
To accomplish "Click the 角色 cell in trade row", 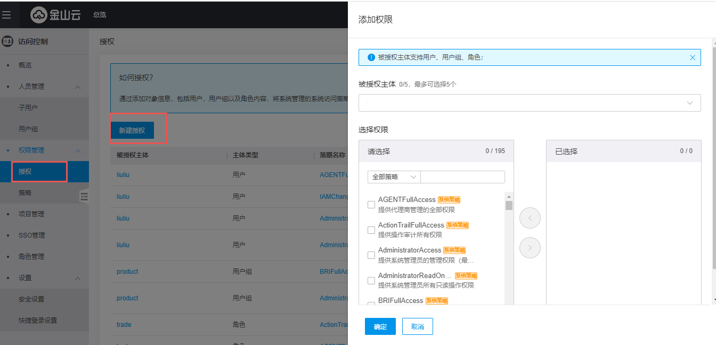I will coord(239,324).
